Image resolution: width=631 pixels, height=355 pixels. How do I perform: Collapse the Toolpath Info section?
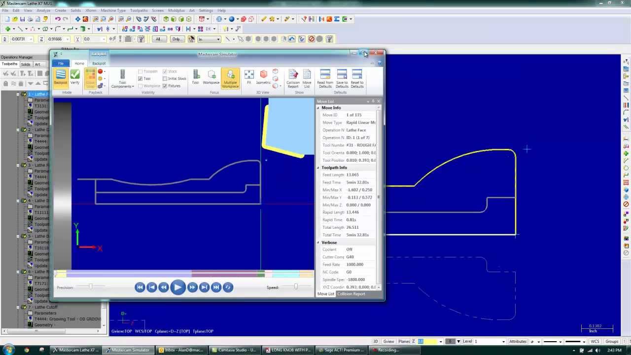point(318,168)
